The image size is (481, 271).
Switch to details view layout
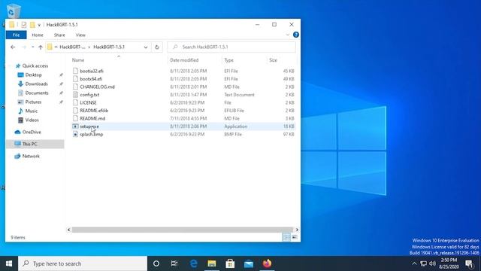pos(286,237)
